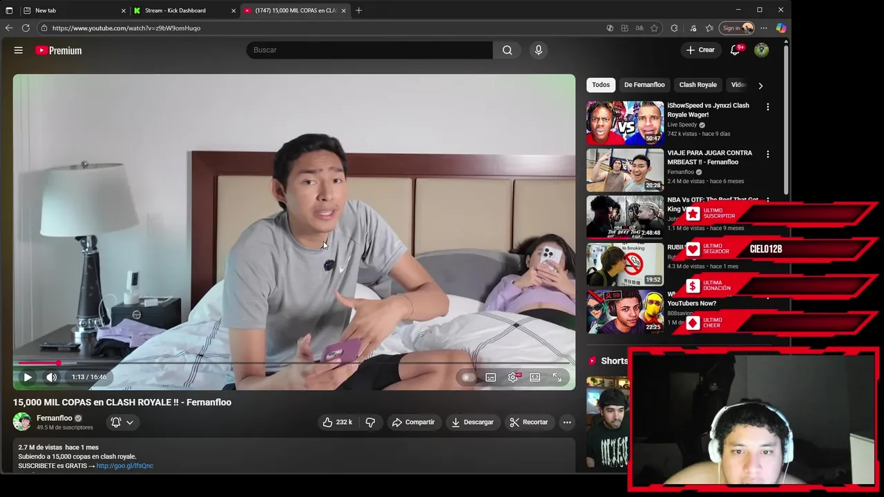Click the YouTube search input field
This screenshot has height=497, width=884.
pos(369,50)
